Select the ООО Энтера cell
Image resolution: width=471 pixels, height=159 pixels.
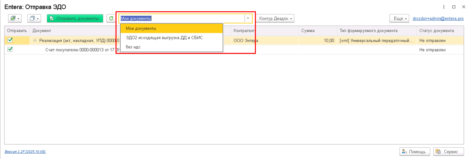[x=264, y=40]
